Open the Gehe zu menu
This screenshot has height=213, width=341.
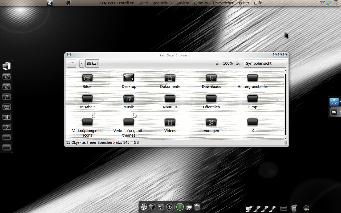[x=201, y=3]
